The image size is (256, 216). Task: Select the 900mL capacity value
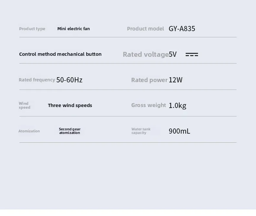179,131
